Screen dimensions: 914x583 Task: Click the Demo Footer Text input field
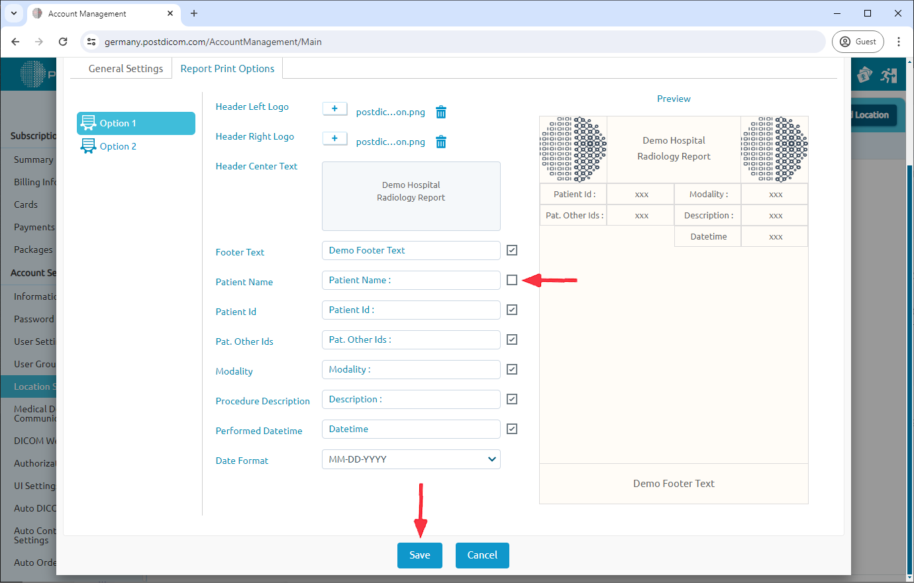coord(411,250)
